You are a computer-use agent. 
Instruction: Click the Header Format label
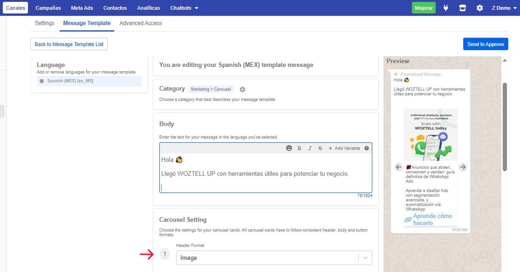tap(190, 245)
